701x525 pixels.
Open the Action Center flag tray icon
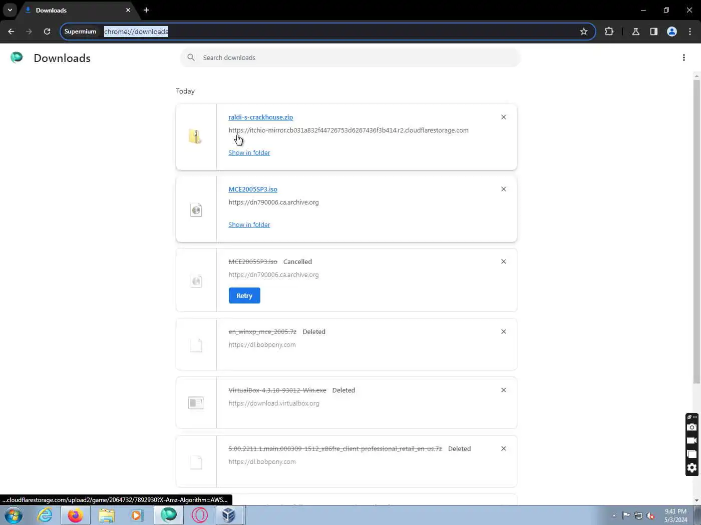626,515
